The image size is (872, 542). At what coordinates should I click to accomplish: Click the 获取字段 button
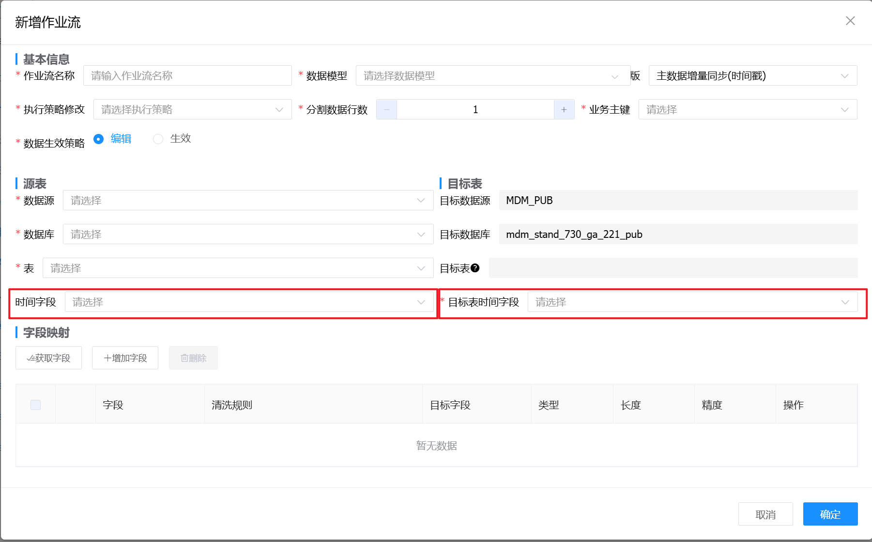(x=48, y=358)
